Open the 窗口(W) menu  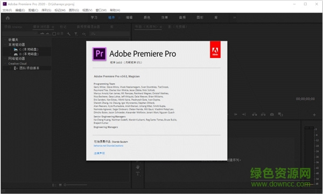point(101,10)
